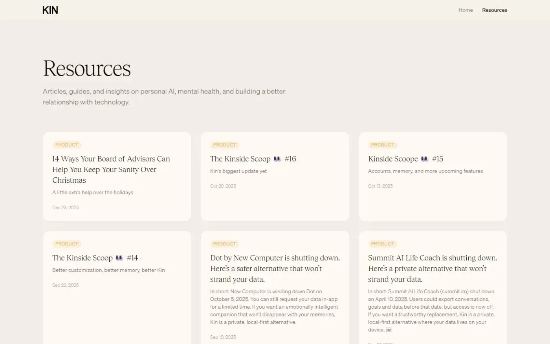Click the eyes emoji in the #16 title

(277, 159)
